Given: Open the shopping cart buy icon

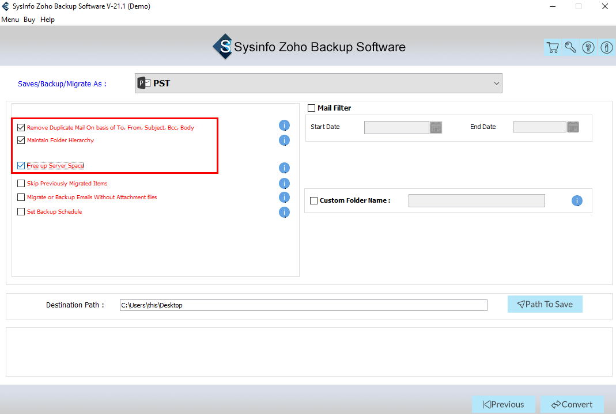Looking at the screenshot, I should coord(553,47).
